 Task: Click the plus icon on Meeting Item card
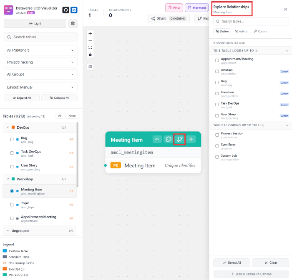(x=191, y=140)
